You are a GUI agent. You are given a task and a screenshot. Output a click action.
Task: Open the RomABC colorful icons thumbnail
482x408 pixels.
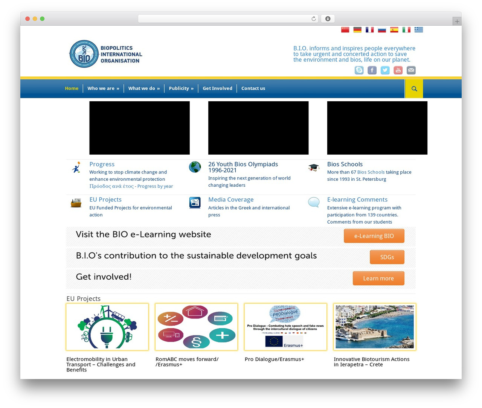point(196,327)
